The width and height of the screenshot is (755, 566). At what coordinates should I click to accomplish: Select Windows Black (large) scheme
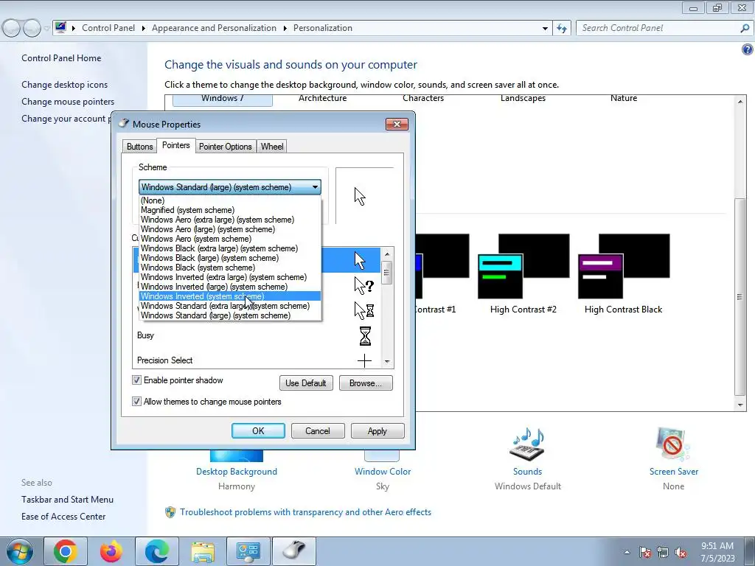pos(230,258)
